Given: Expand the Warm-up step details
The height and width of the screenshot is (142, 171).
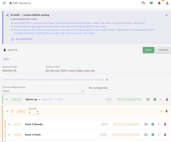Looking at the screenshot, I should pyautogui.click(x=161, y=99).
